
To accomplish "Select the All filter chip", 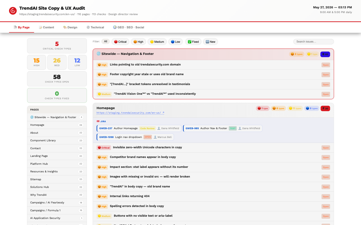I will click(x=106, y=41).
